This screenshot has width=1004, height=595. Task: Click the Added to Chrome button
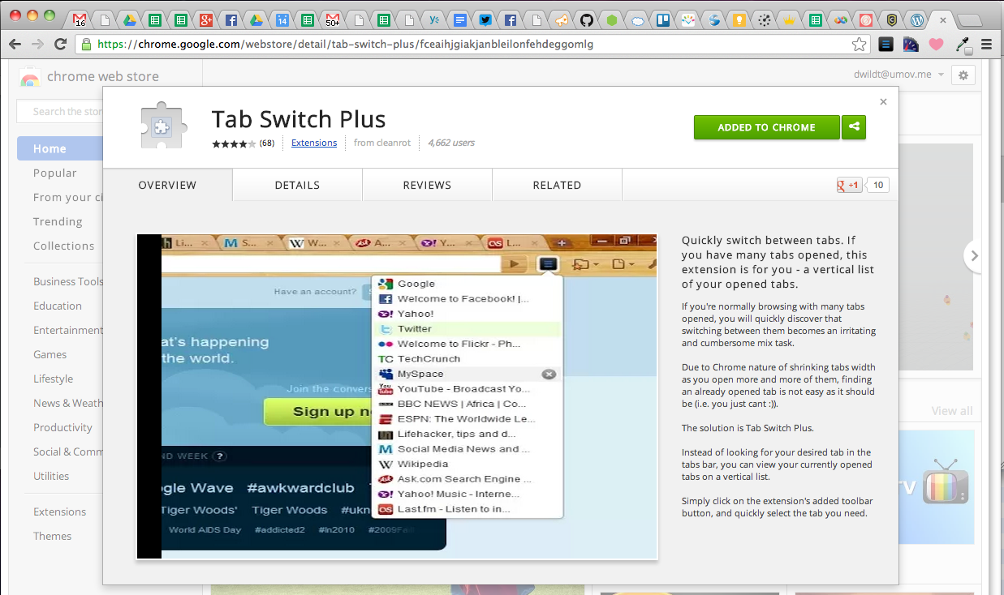[x=766, y=127]
